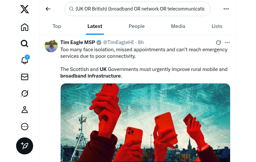256x162 pixels.
Task: Switch to the Top tab
Action: pos(57,26)
